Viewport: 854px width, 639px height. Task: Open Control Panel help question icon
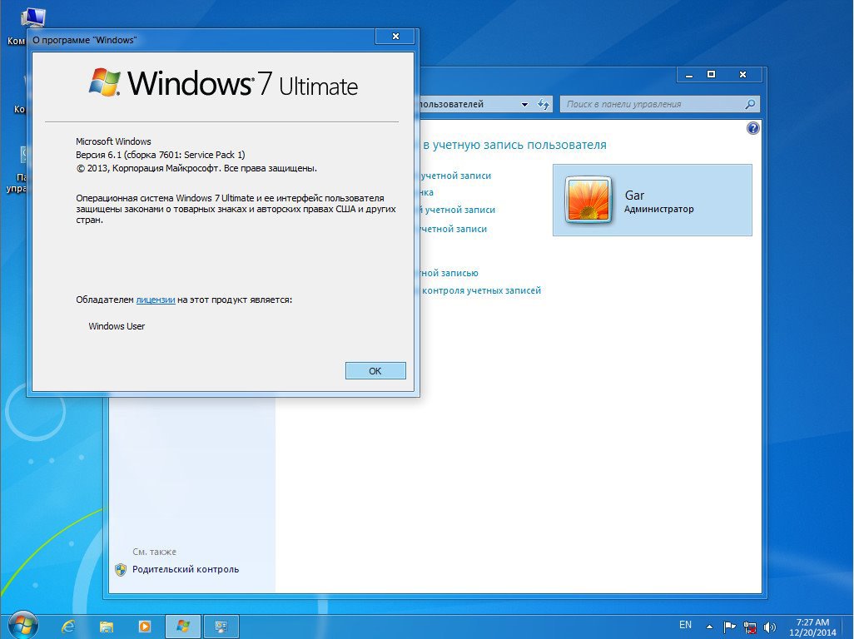coord(752,128)
